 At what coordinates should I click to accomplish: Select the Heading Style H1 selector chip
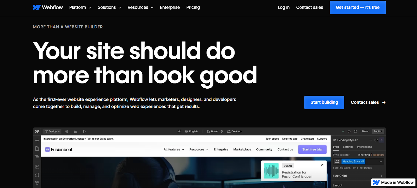coord(353,161)
